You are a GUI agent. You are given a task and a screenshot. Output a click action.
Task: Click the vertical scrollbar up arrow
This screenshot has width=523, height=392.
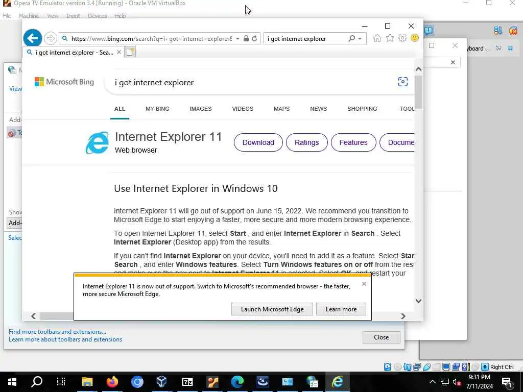click(x=418, y=69)
